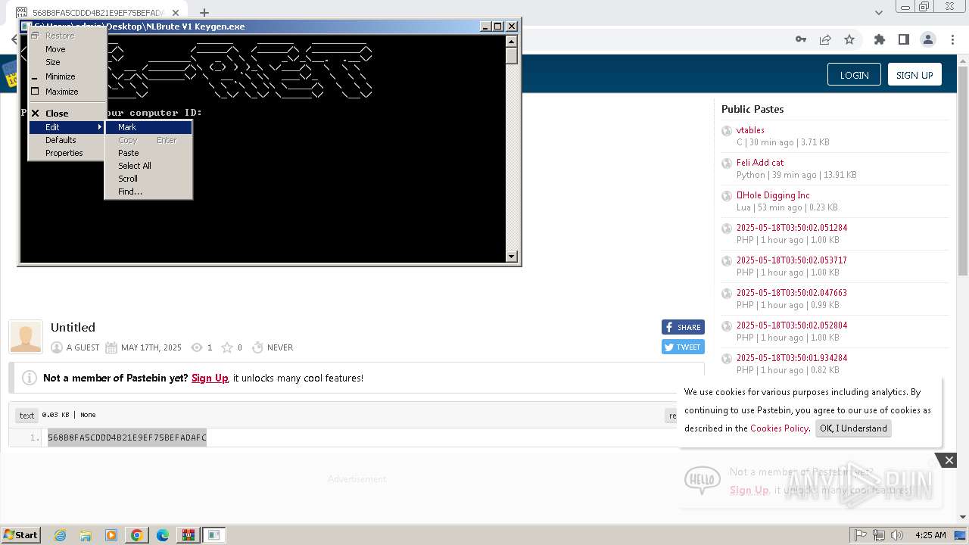The width and height of the screenshot is (969, 545).
Task: Click the paste rating star icon
Action: click(x=227, y=347)
